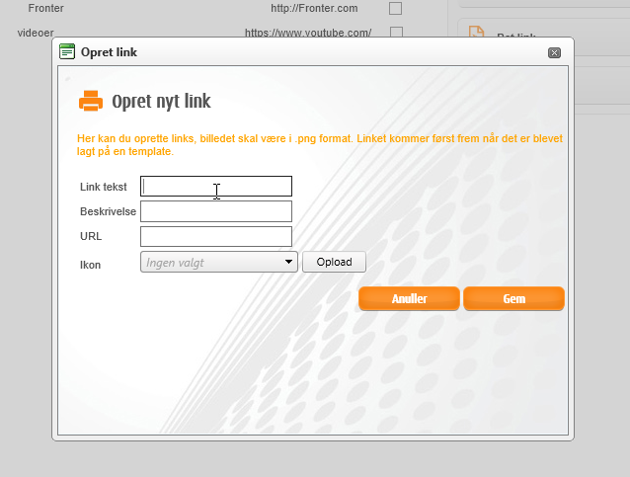Select the URL input box
Screen dimensions: 630x477
tap(216, 236)
